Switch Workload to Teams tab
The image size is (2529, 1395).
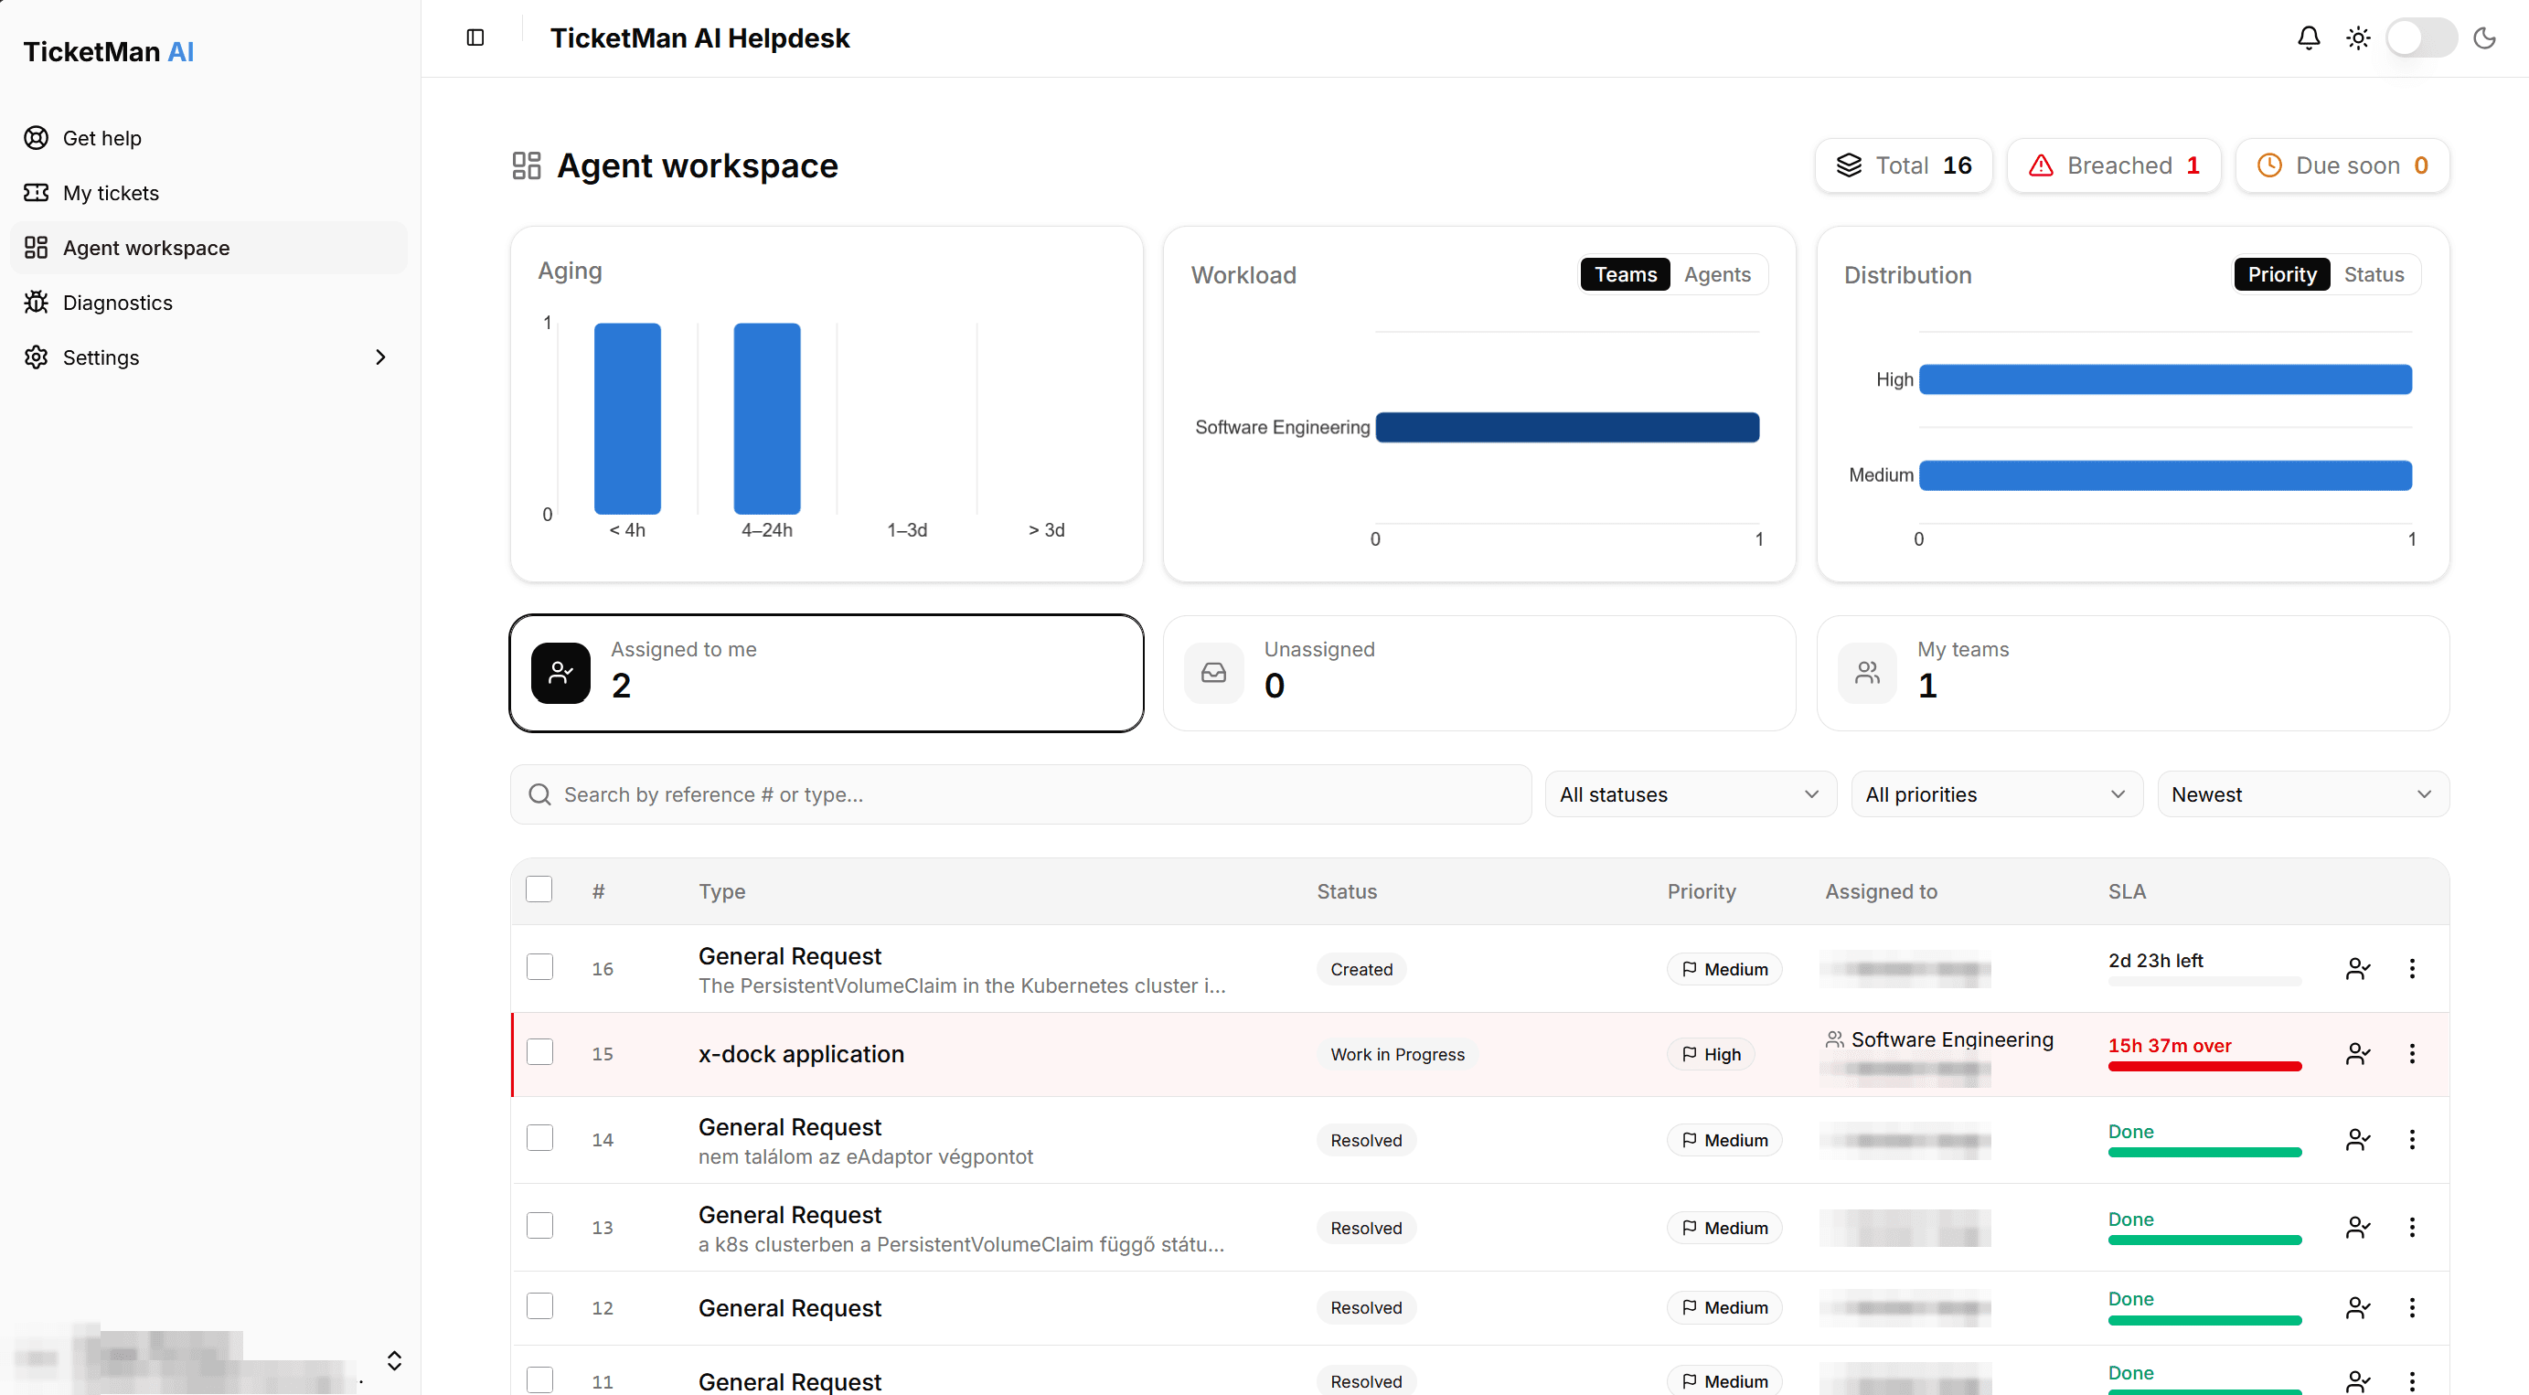pyautogui.click(x=1625, y=274)
